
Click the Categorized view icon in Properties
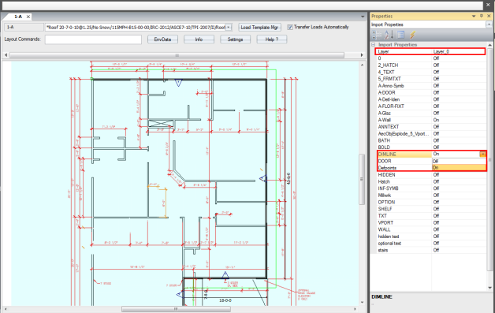pos(376,35)
